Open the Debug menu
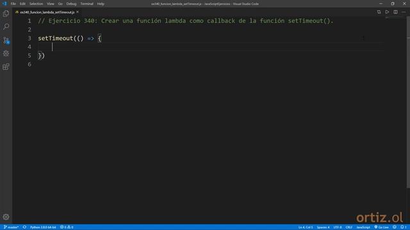The image size is (410, 230). (x=71, y=4)
